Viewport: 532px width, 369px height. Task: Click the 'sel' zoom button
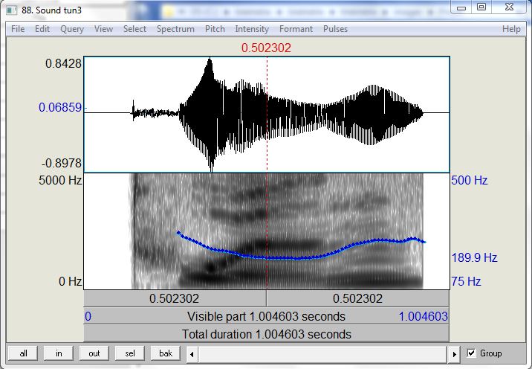[x=130, y=353]
